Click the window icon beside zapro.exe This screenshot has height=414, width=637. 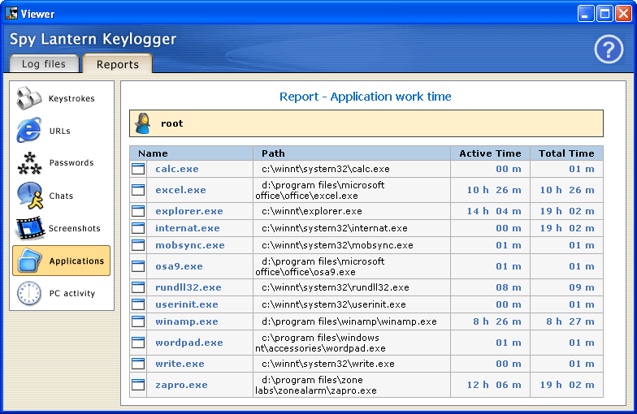pyautogui.click(x=138, y=385)
